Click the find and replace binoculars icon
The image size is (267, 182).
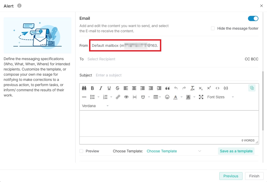(84, 88)
